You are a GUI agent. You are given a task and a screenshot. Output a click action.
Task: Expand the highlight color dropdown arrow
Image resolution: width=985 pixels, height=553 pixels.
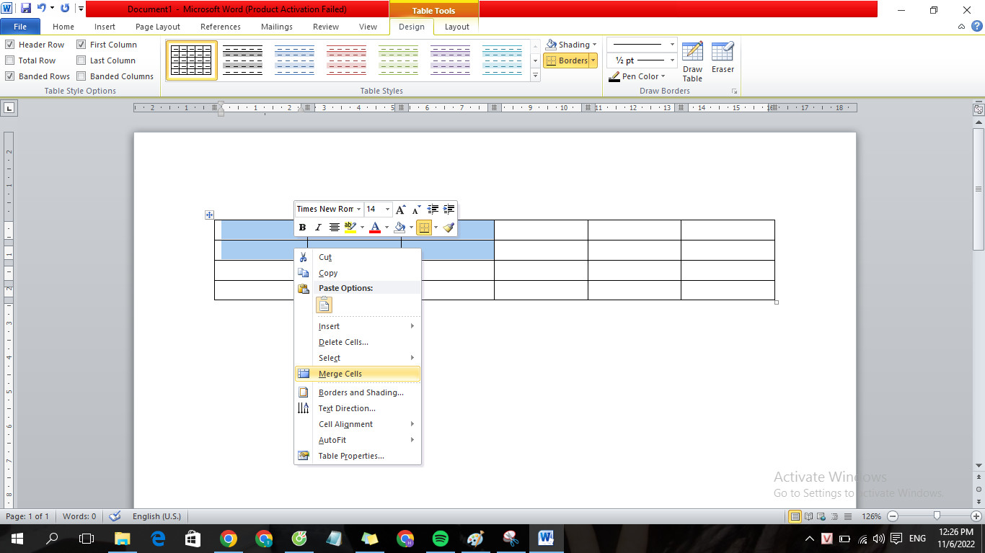(x=362, y=228)
